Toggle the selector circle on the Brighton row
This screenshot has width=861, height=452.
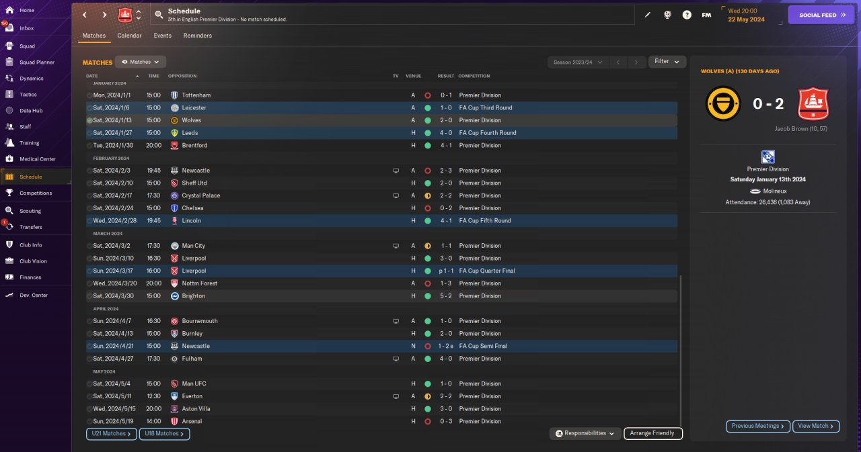click(89, 296)
